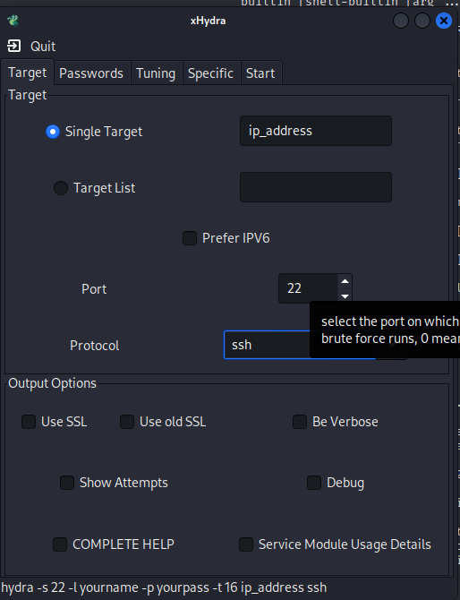Click the ip_address target input field

coord(316,131)
